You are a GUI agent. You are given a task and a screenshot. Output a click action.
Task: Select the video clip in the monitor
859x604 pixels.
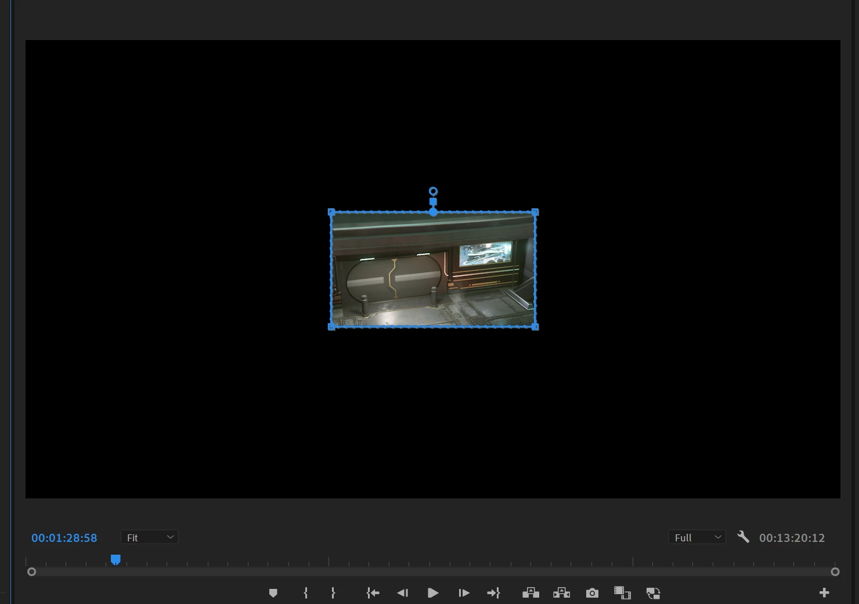(433, 269)
